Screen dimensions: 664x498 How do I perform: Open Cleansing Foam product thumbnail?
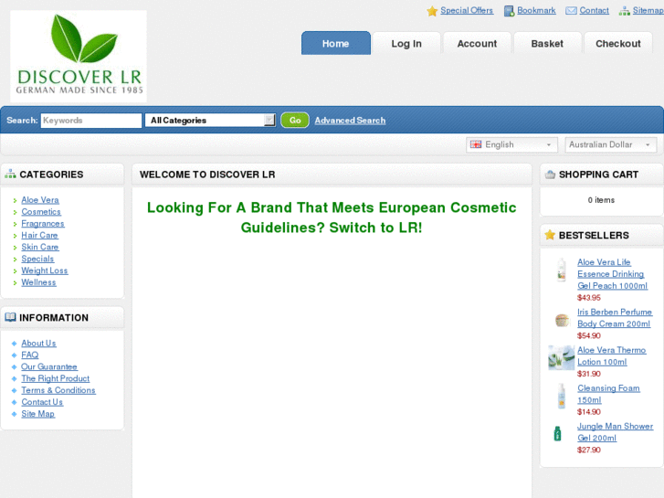pos(562,396)
